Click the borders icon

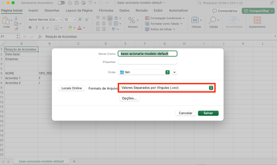(x=56, y=27)
